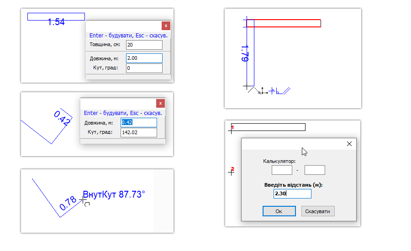The image size is (411, 251).
Task: Close the wall thickness parameters dialog
Action: 166,26
